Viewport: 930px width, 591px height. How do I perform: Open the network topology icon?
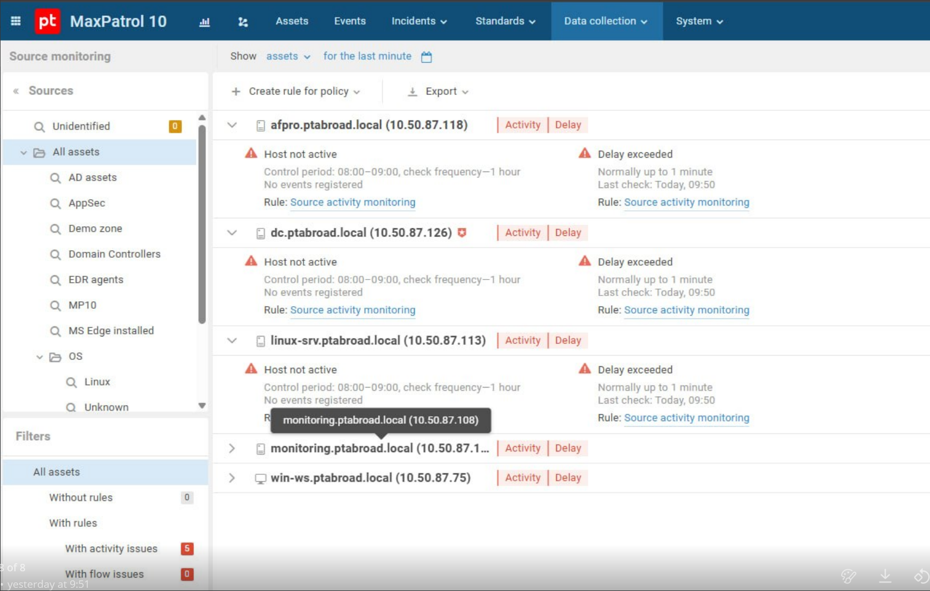tap(243, 22)
